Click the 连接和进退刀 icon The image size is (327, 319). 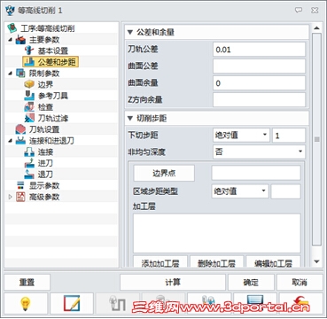[20, 141]
